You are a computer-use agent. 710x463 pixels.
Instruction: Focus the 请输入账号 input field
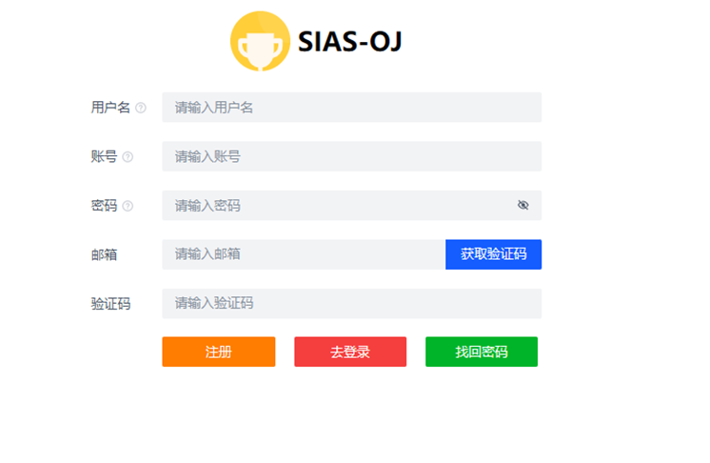click(351, 156)
